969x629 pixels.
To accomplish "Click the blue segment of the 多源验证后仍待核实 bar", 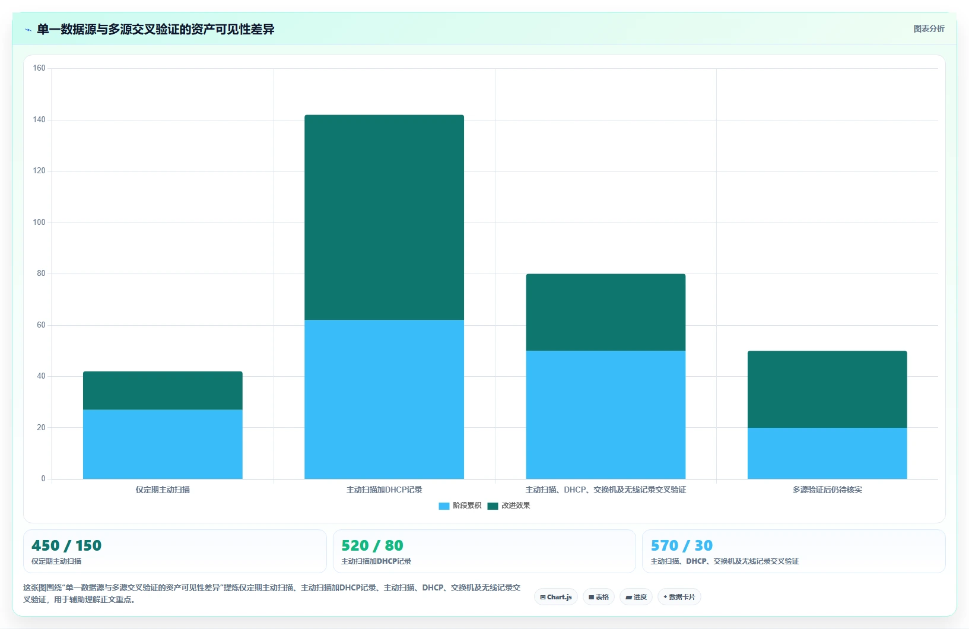I will pos(827,453).
